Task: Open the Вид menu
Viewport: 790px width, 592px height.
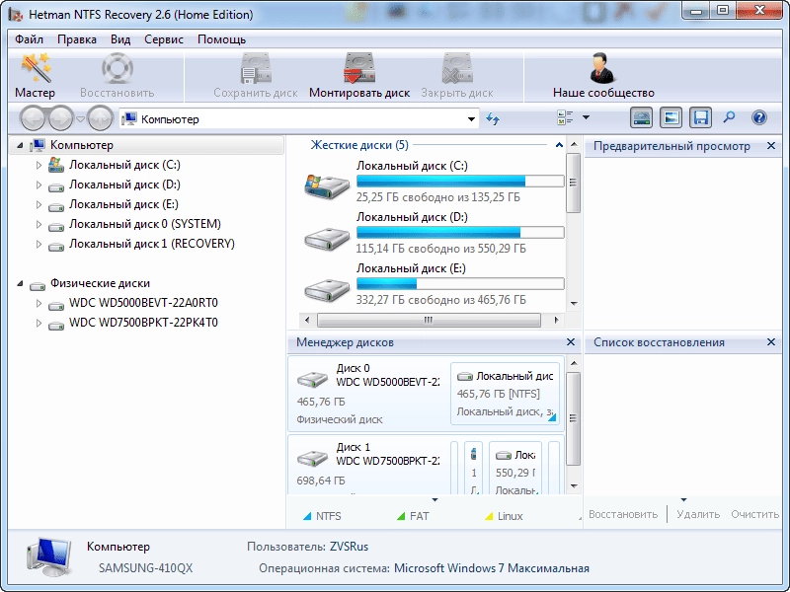Action: click(120, 39)
